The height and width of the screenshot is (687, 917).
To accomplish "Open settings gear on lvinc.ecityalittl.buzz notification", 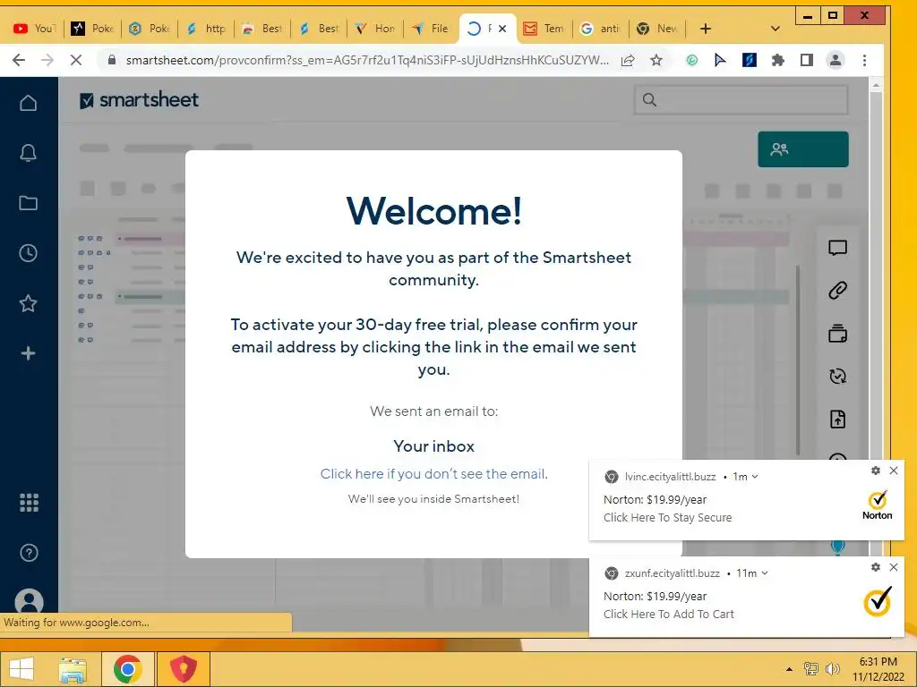I will pyautogui.click(x=876, y=471).
